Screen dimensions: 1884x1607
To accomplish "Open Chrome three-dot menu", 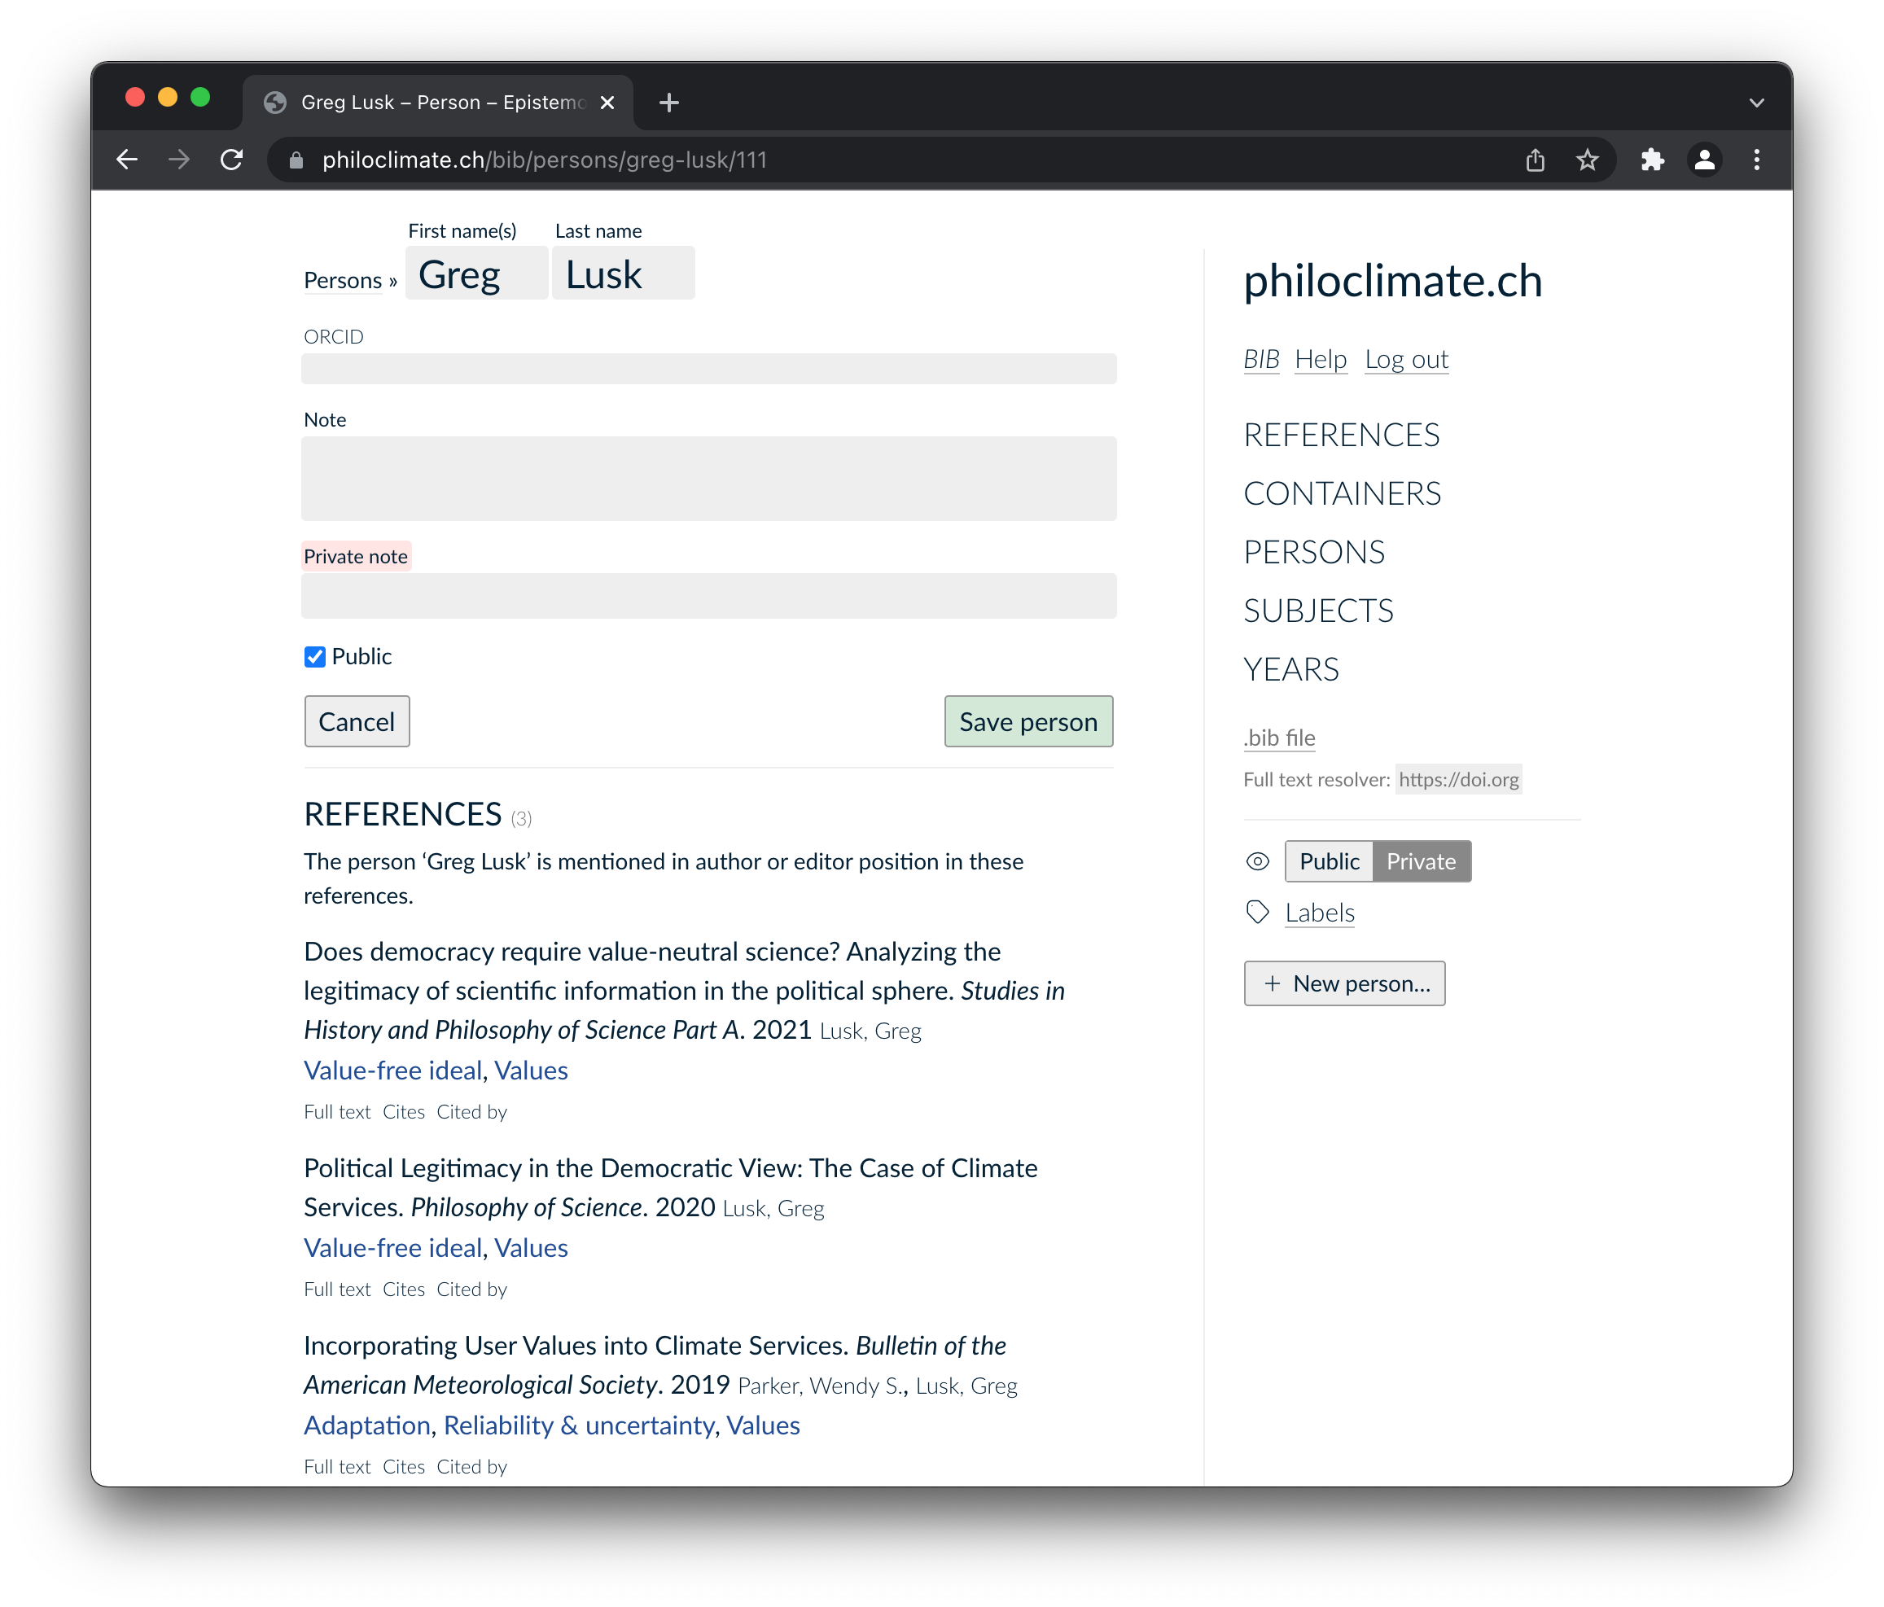I will [x=1757, y=160].
